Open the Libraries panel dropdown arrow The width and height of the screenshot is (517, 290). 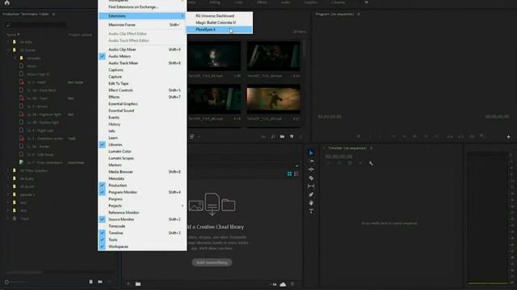[x=296, y=166]
